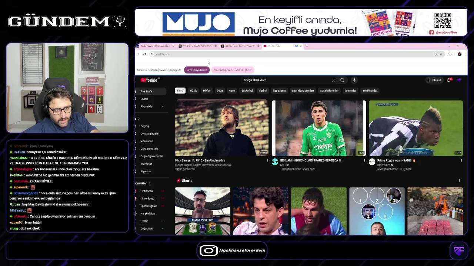Click tab sharing indicator on YouTube tab
474x266 pixels.
click(x=296, y=46)
